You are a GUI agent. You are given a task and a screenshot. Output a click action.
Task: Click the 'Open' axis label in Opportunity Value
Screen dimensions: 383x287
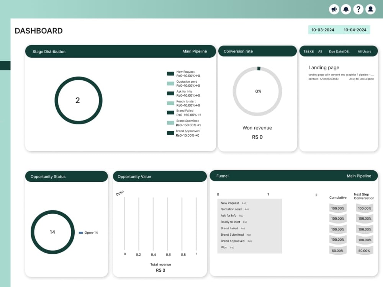119,193
